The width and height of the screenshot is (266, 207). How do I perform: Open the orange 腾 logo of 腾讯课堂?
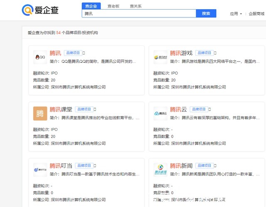point(40,113)
